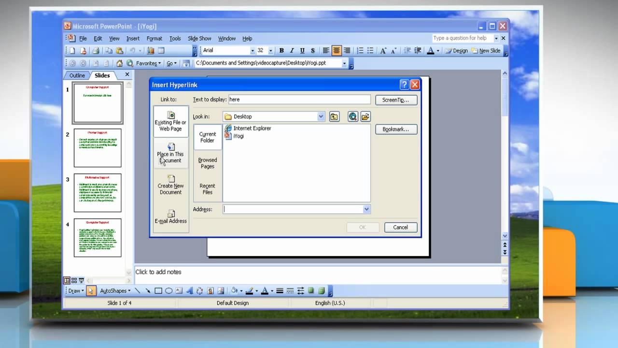Open the Draw dropdown menu
618x348 pixels.
(x=75, y=291)
